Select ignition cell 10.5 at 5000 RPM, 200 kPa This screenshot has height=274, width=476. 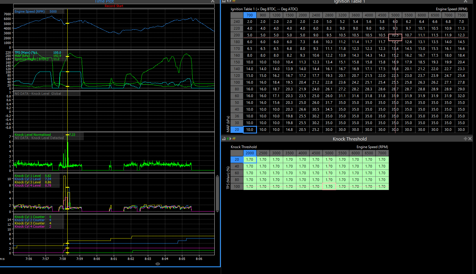[395, 35]
